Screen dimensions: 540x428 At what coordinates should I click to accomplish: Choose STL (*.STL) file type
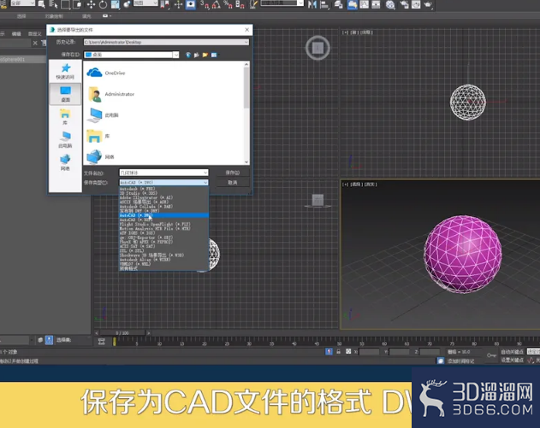tap(163, 250)
